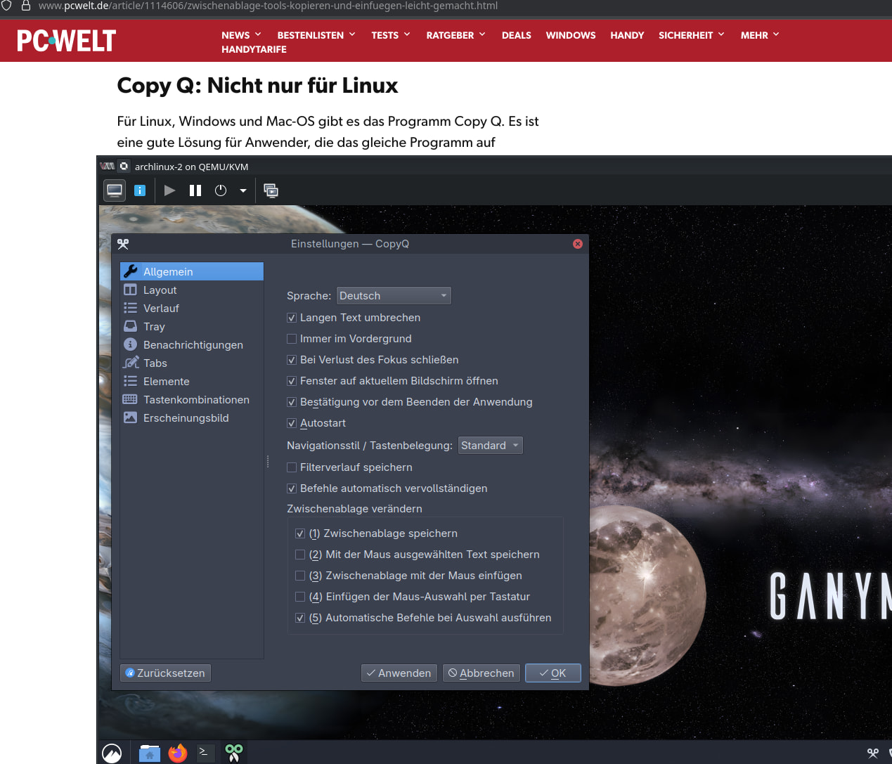The image size is (892, 764).
Task: Uncheck the Autostart option
Action: [292, 423]
